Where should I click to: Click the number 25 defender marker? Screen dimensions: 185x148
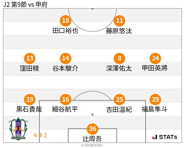coord(119,99)
